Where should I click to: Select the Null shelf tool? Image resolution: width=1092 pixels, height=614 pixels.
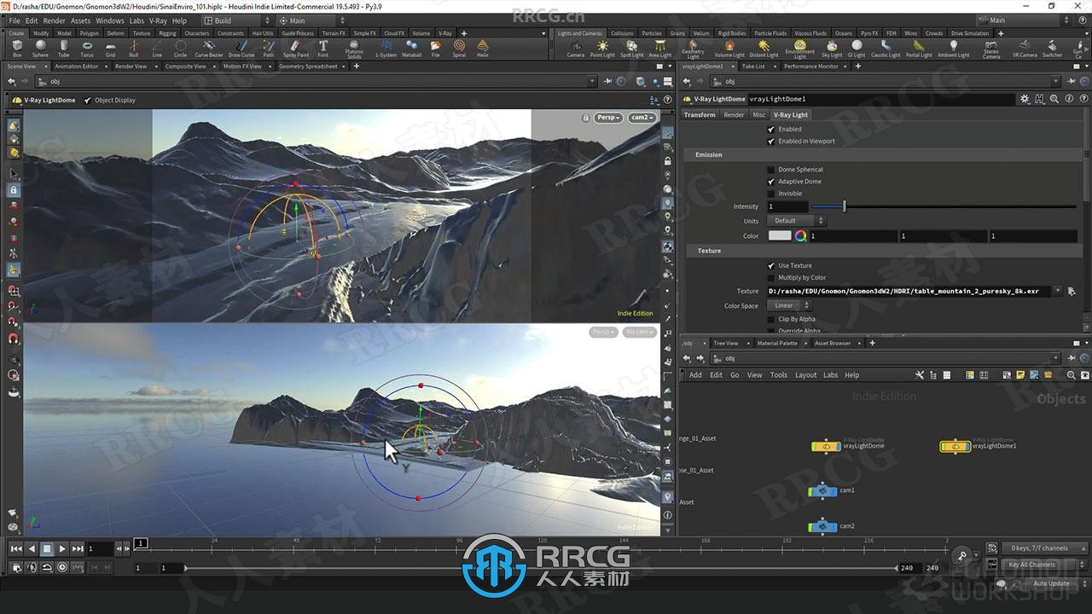133,49
